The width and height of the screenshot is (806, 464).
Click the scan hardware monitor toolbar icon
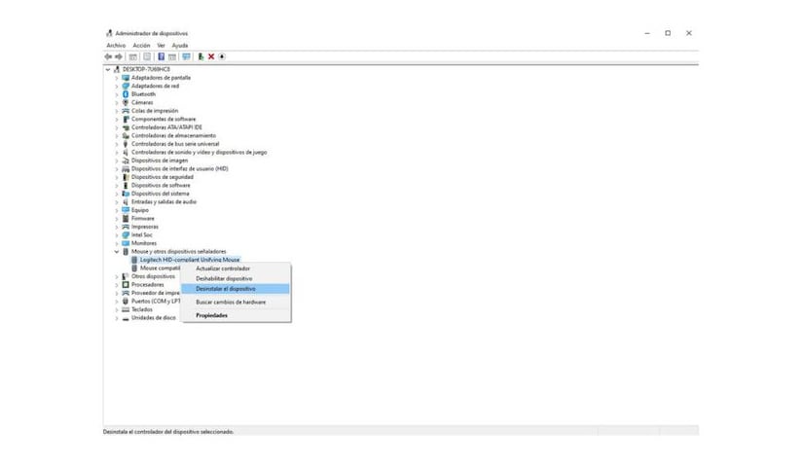[186, 56]
